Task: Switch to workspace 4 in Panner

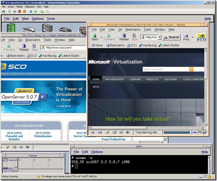Action: pos(56,163)
